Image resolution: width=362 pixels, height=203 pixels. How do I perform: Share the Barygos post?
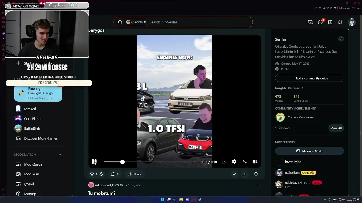pyautogui.click(x=135, y=174)
